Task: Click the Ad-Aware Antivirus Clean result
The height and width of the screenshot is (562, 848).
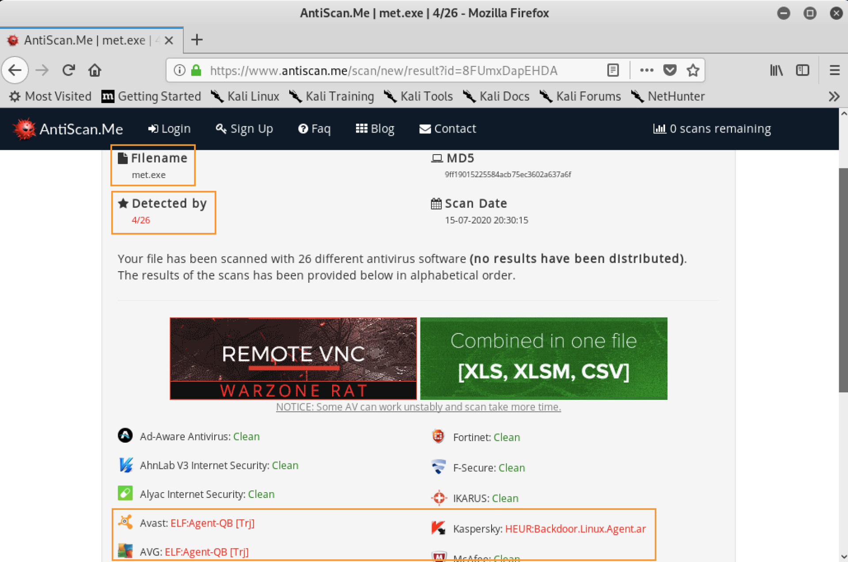Action: (246, 437)
